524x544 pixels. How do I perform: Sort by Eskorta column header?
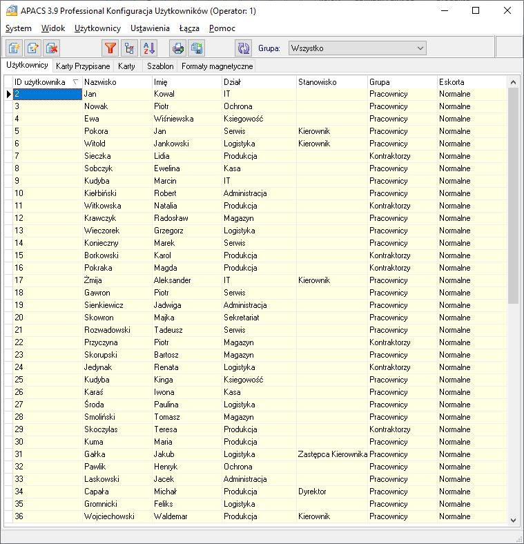coord(472,82)
